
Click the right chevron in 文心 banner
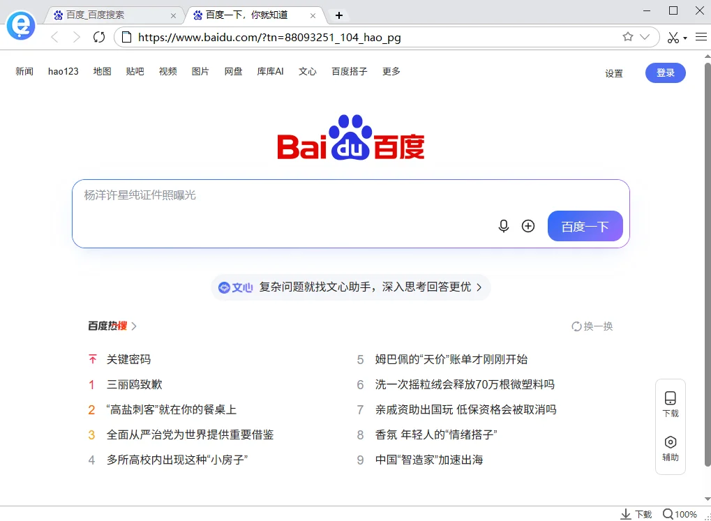pos(479,287)
